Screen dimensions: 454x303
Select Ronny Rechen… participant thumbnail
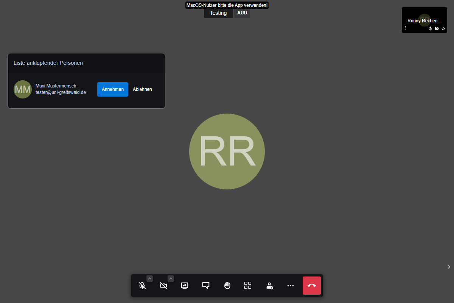tap(424, 18)
